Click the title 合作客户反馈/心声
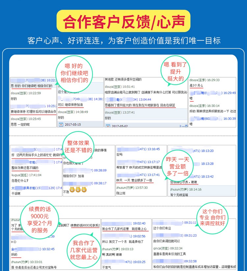 (124, 21)
